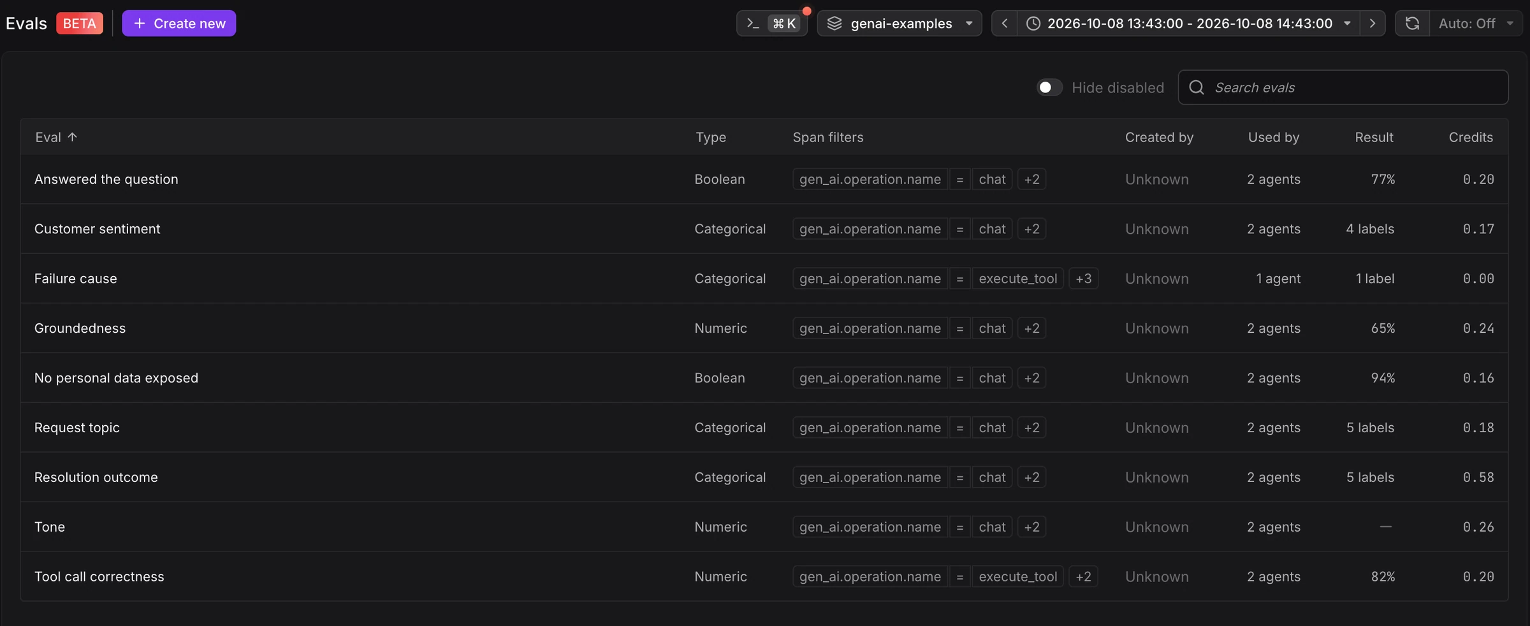
Task: Click the 94% result value
Action: point(1383,378)
